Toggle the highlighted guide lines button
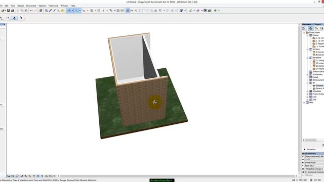 pos(69,11)
